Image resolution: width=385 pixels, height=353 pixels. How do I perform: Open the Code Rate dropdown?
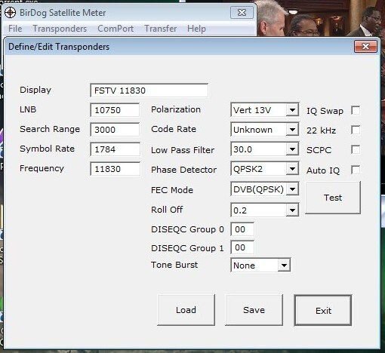(x=292, y=130)
